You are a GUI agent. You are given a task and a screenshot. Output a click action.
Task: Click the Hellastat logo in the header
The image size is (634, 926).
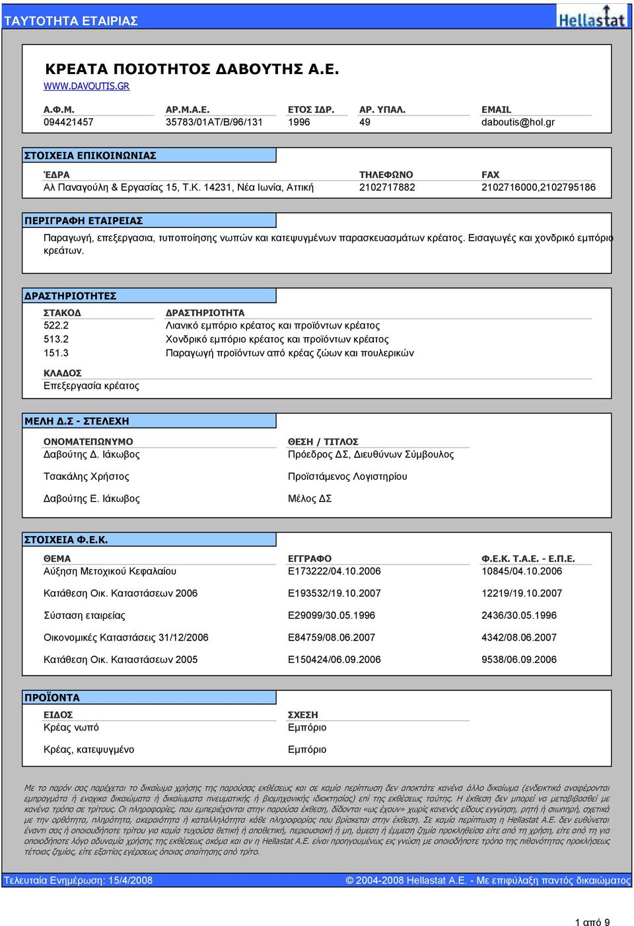[x=592, y=16]
